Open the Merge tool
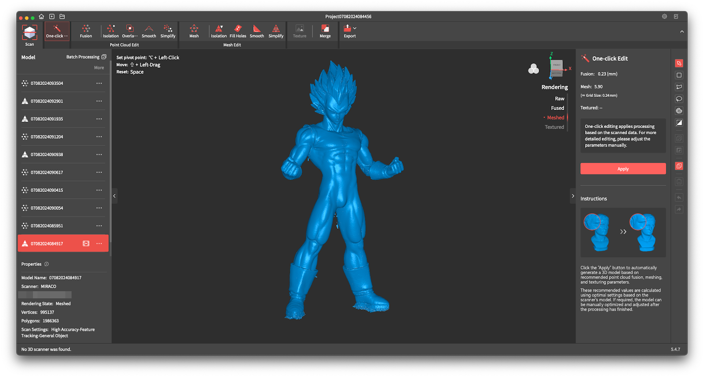The height and width of the screenshot is (377, 704). [x=325, y=32]
